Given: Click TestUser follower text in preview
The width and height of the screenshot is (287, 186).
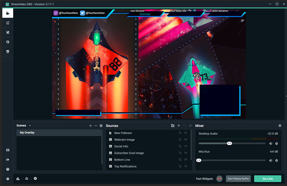Looking at the screenshot, I should [x=145, y=14].
